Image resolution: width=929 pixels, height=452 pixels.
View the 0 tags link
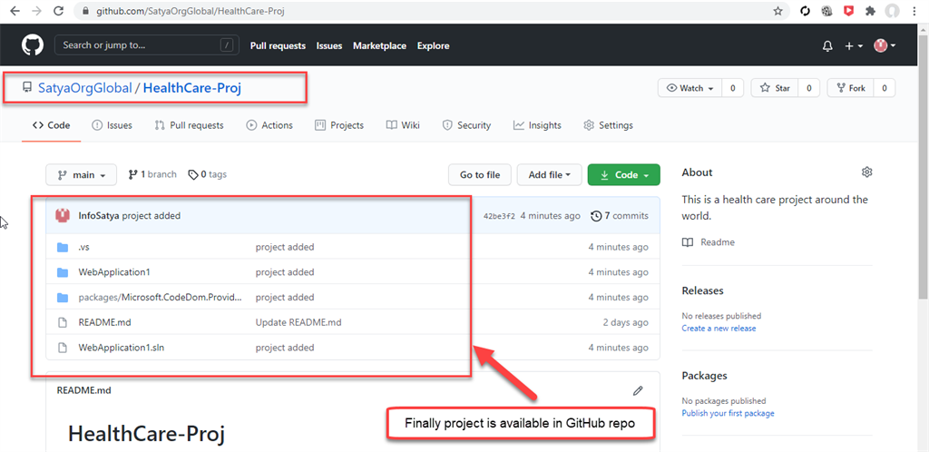coord(208,174)
